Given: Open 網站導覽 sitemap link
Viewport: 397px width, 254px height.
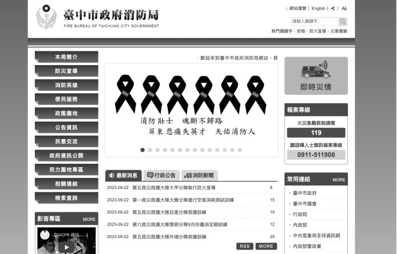Looking at the screenshot, I should click(x=298, y=9).
